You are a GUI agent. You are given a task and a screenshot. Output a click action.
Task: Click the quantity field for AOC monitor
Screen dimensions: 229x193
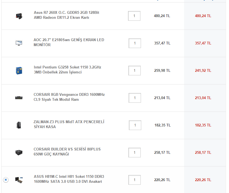tap(135, 43)
